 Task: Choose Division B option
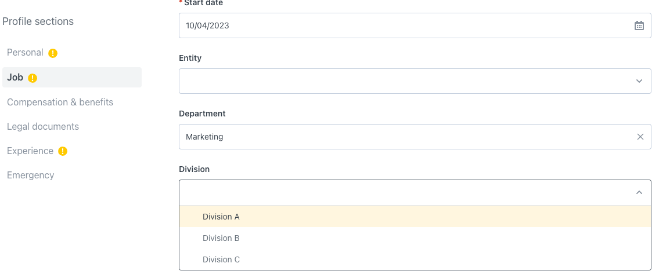(415, 237)
